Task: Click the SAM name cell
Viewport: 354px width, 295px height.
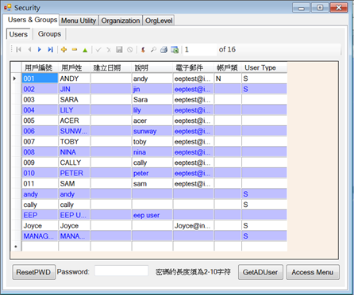Action: (x=75, y=183)
